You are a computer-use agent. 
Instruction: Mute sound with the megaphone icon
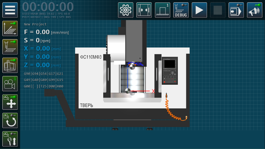tap(255, 10)
